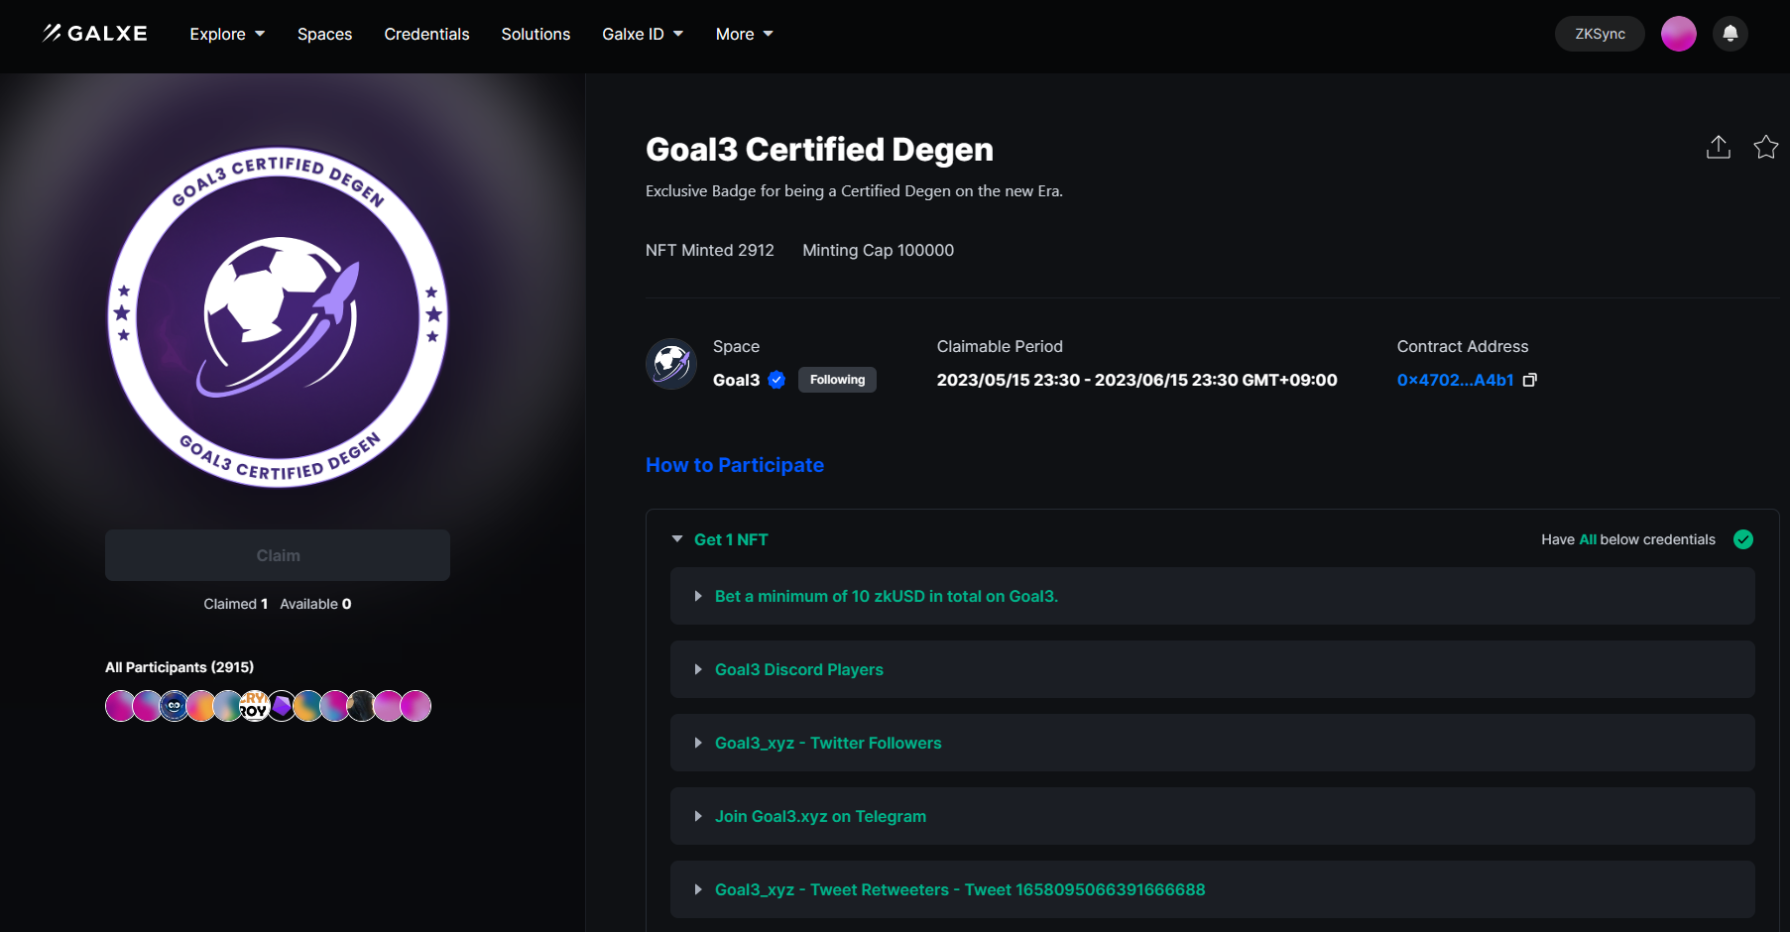Open contract address 0x4702...A4b1
Viewport: 1790px width, 932px height.
tap(1455, 380)
